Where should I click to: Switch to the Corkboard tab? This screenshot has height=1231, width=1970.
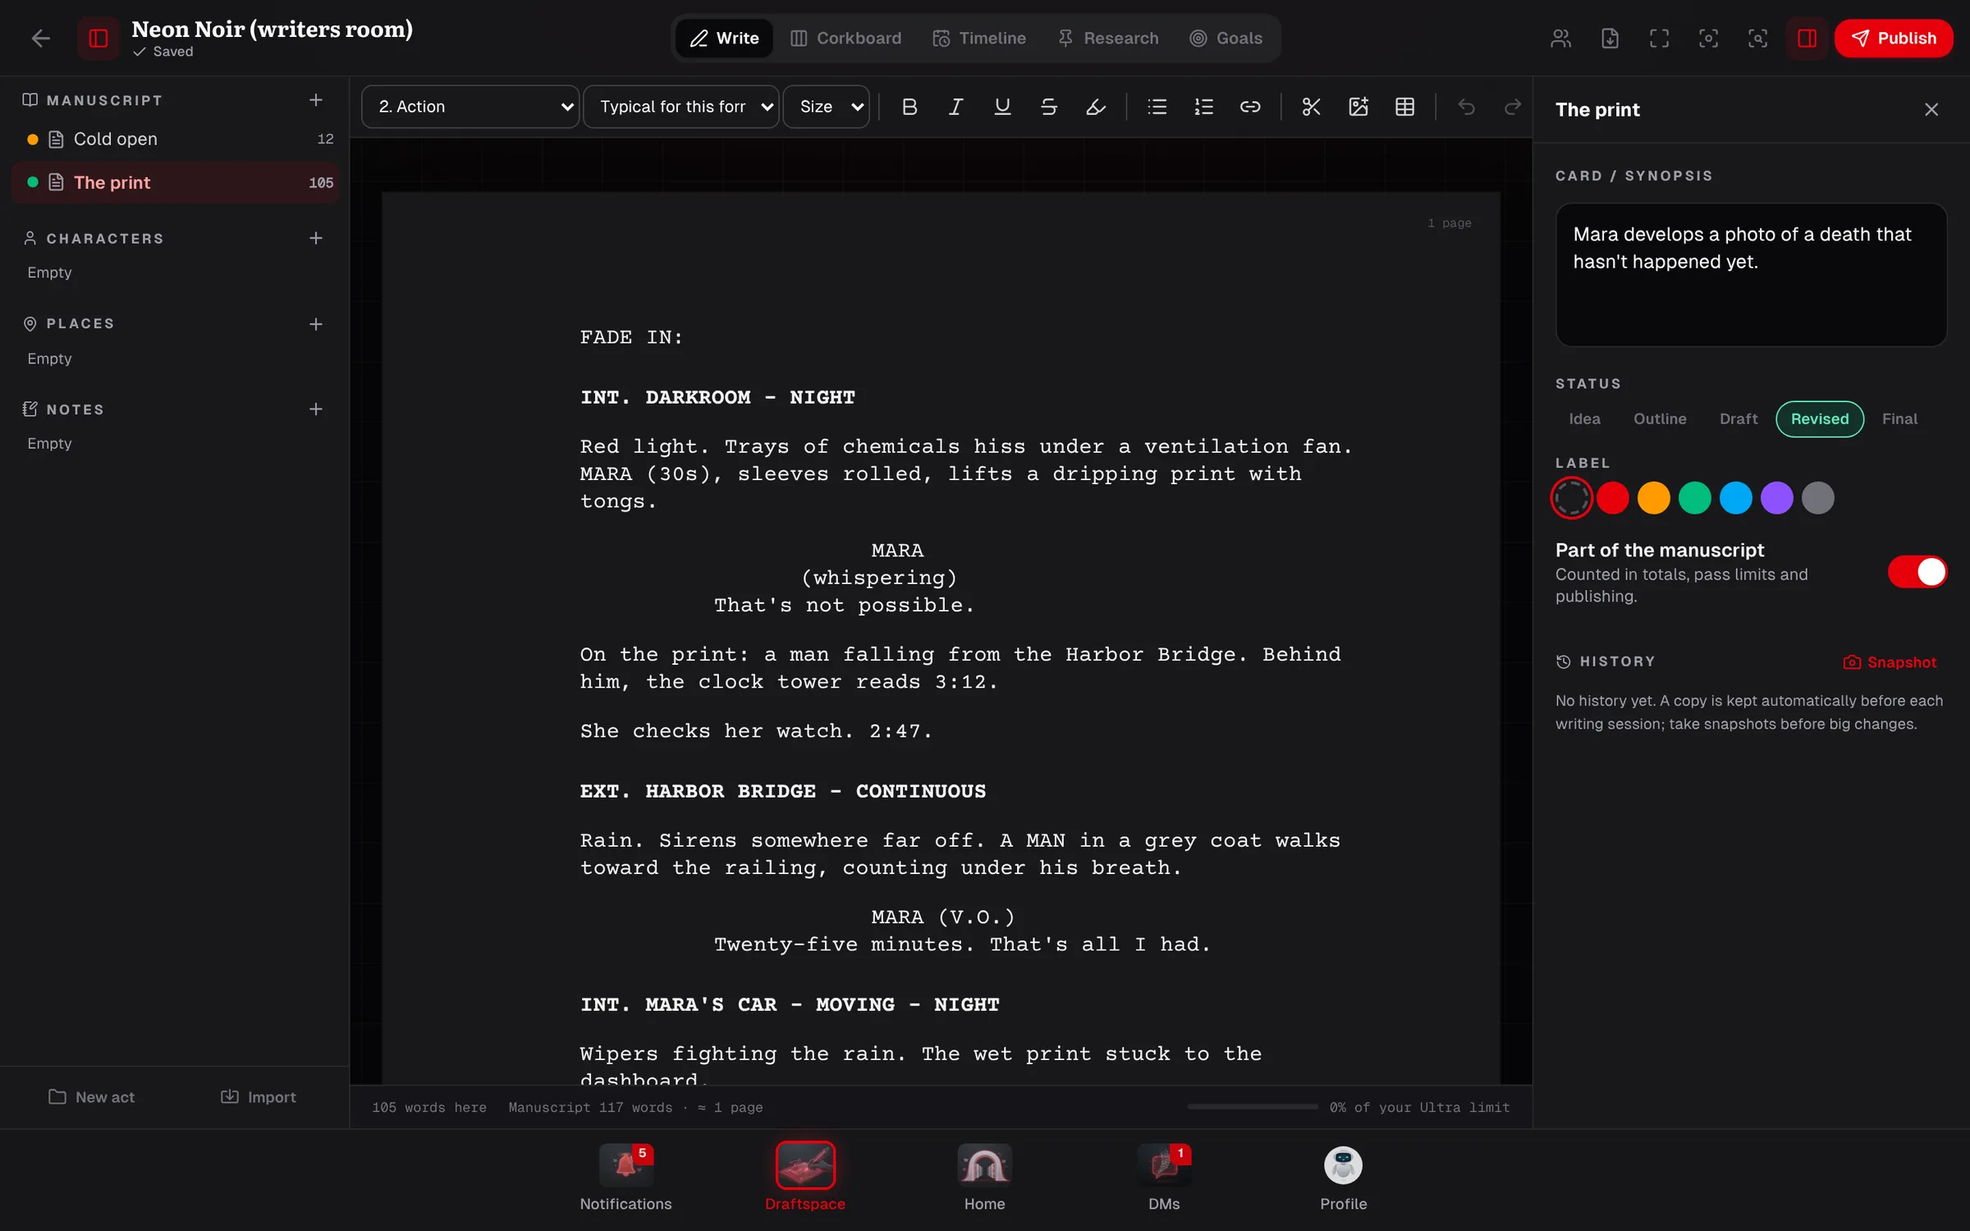[x=845, y=39]
